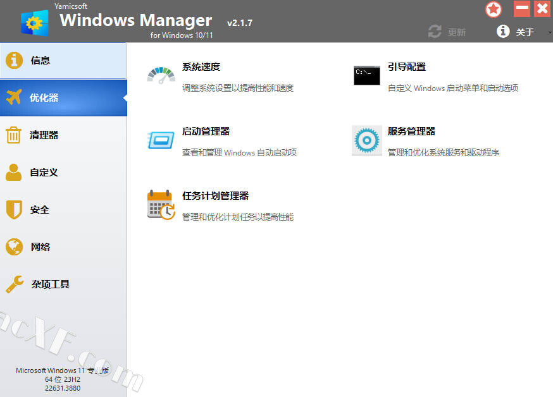Click the 清理器 trash can icon
Screen dimensions: 553x397
[14, 135]
